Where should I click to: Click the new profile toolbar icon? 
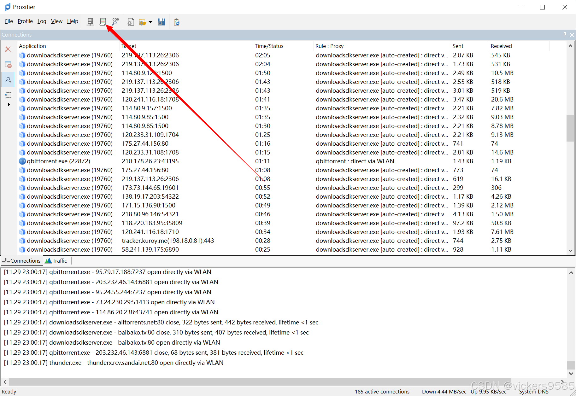pyautogui.click(x=131, y=22)
